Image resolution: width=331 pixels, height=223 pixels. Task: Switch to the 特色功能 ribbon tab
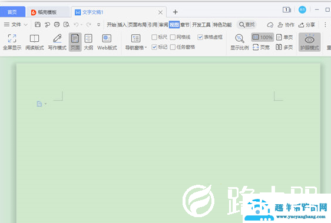tap(222, 25)
